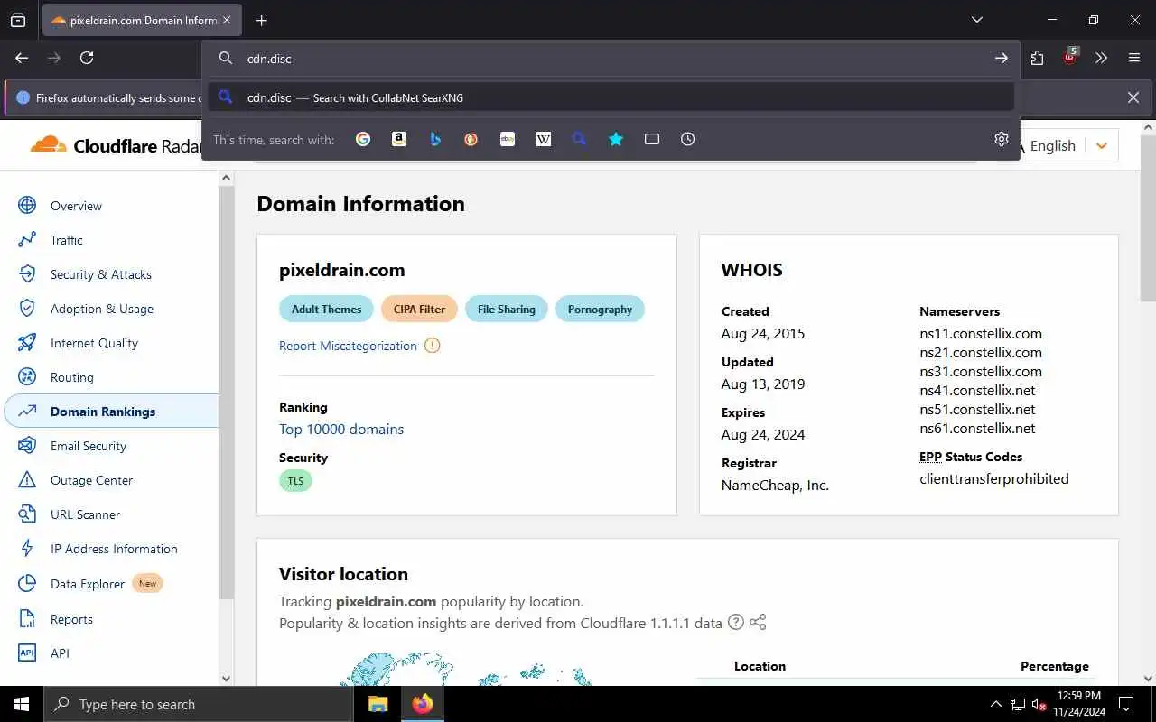
Task: Open File Explorer from taskbar
Action: [x=378, y=704]
